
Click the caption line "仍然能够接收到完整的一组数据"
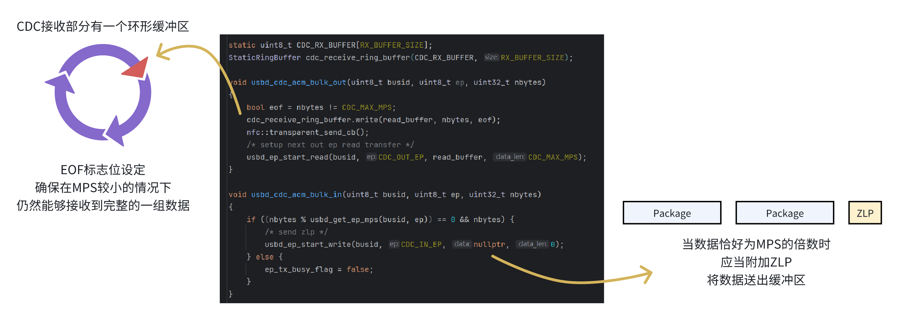103,206
